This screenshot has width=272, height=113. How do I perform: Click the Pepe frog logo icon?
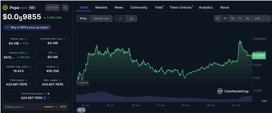pos(6,8)
